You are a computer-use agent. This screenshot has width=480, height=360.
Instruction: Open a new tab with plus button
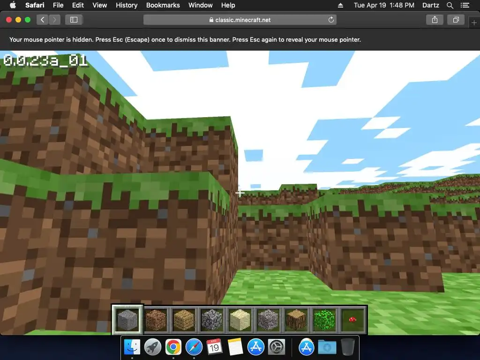[x=474, y=22]
